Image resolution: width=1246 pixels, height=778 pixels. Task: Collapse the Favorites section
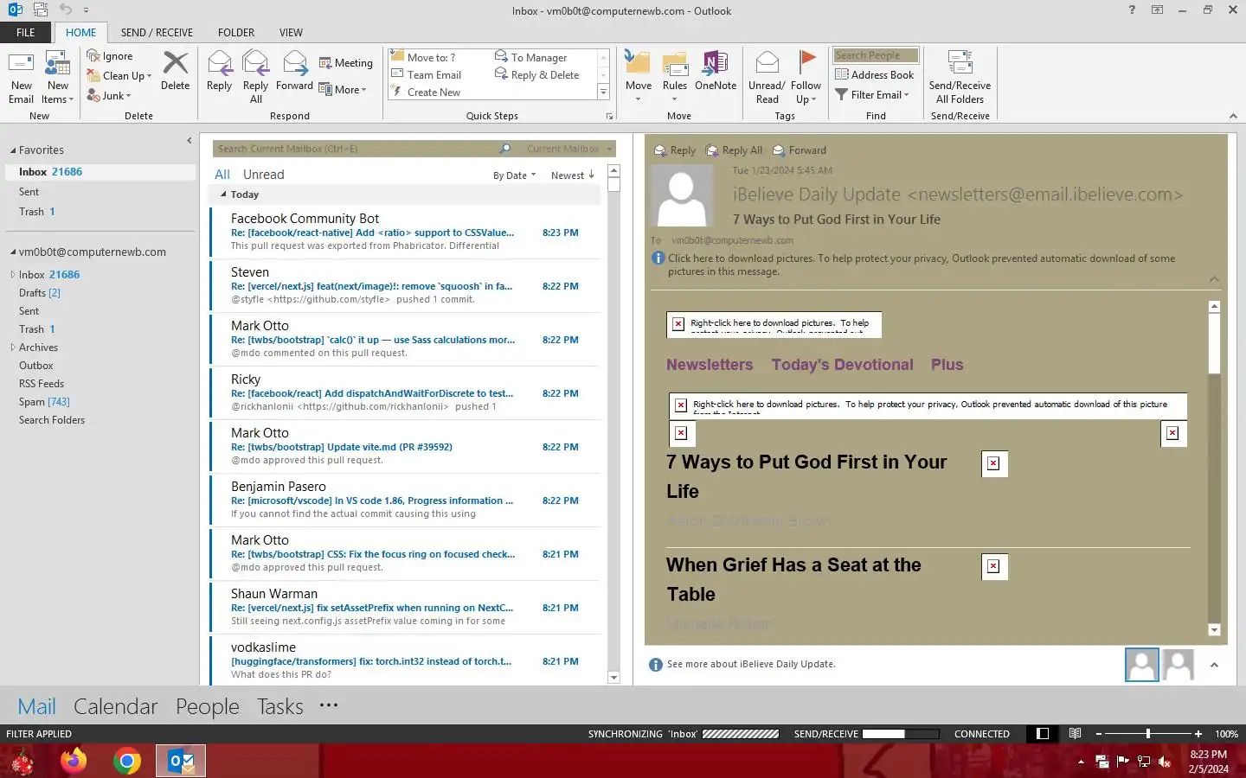(13, 150)
